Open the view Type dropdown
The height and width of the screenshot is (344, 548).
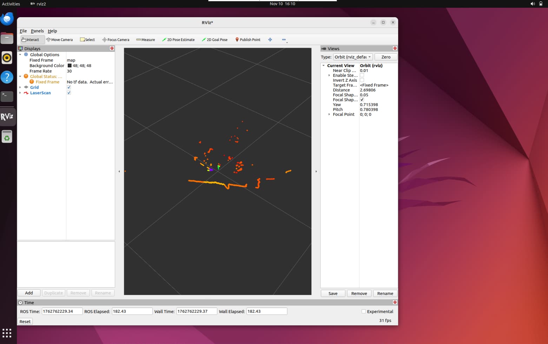tap(352, 57)
